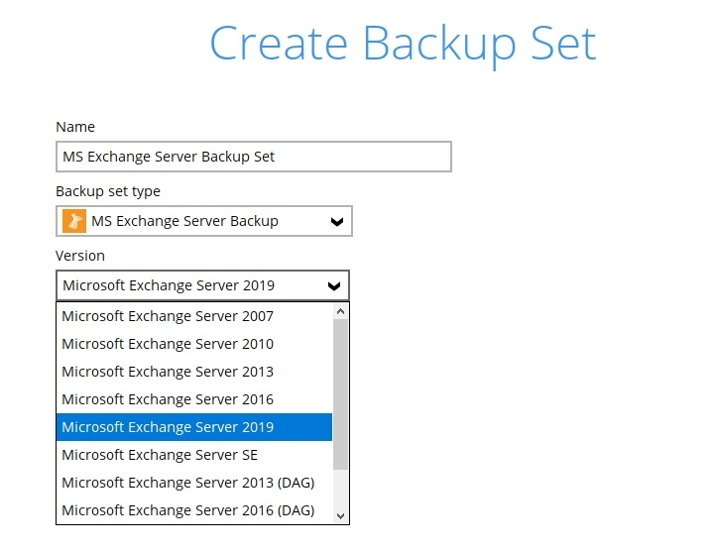The image size is (714, 551).
Task: Select Microsoft Exchange Server 2013 (DAG)
Action: pos(187,483)
